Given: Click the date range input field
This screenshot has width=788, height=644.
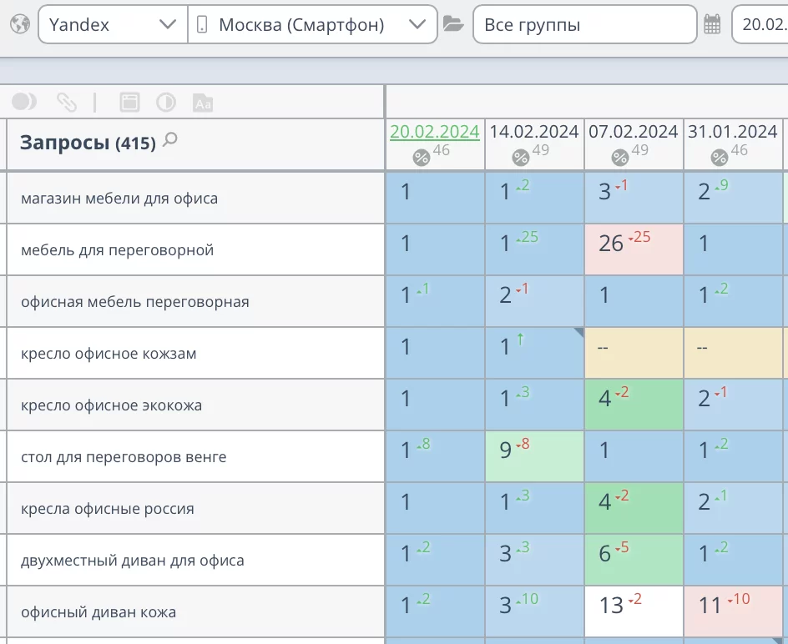Looking at the screenshot, I should 760,24.
